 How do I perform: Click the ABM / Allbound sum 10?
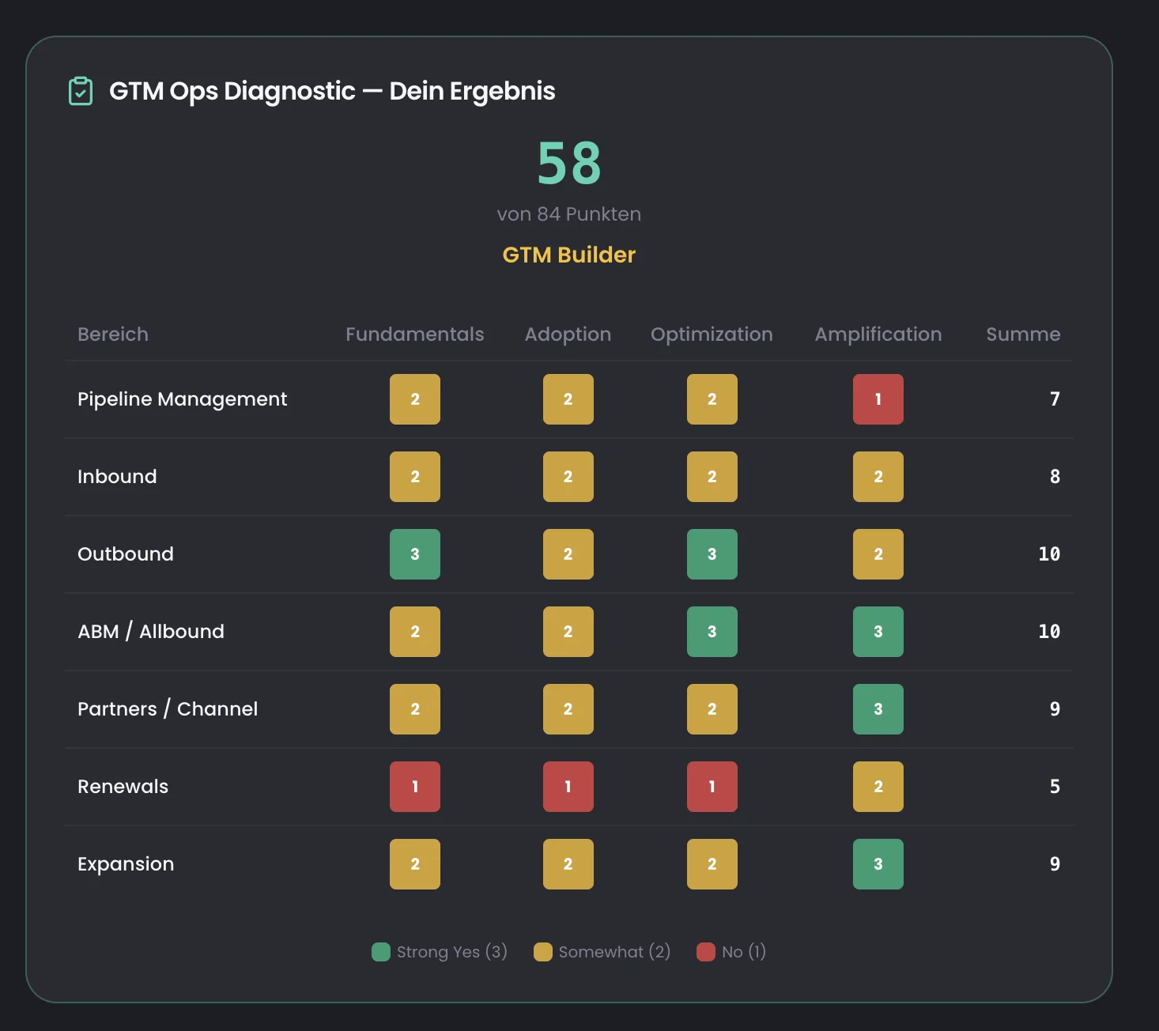tap(1049, 632)
